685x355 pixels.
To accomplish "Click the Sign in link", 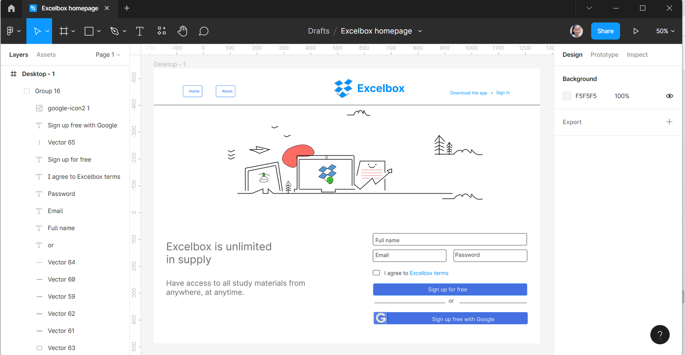I will point(503,92).
